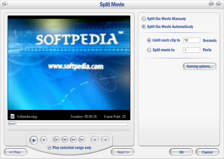
Task: Click the Frame Rate 25 text
Action: tap(115, 117)
